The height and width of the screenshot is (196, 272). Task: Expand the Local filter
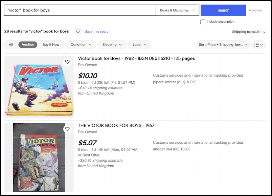point(140,45)
